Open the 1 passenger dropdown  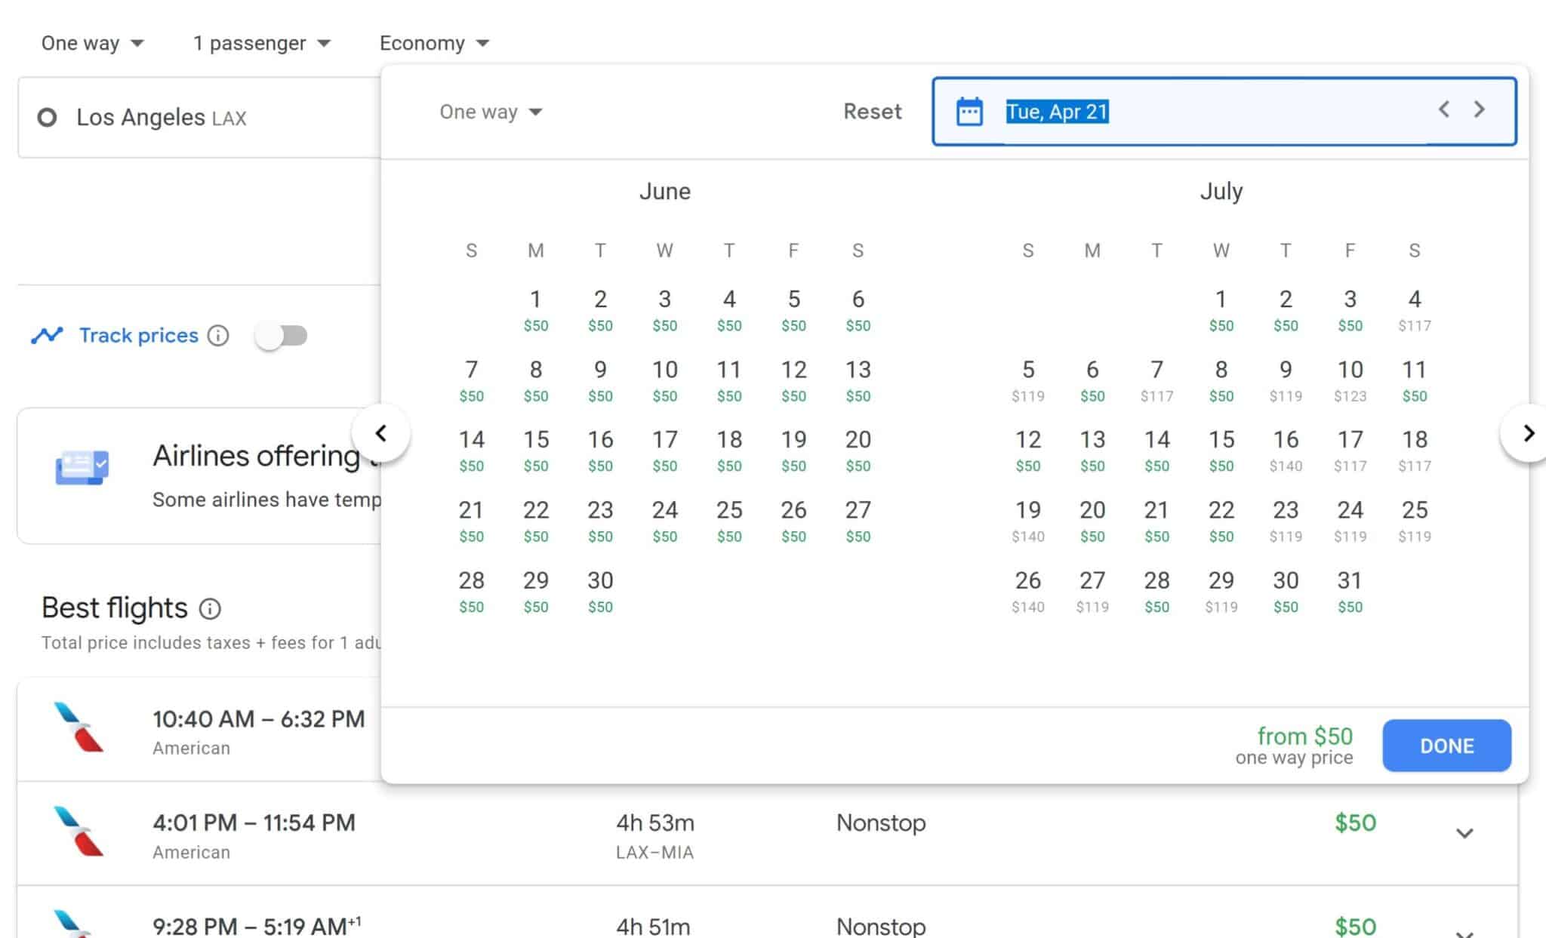coord(261,43)
